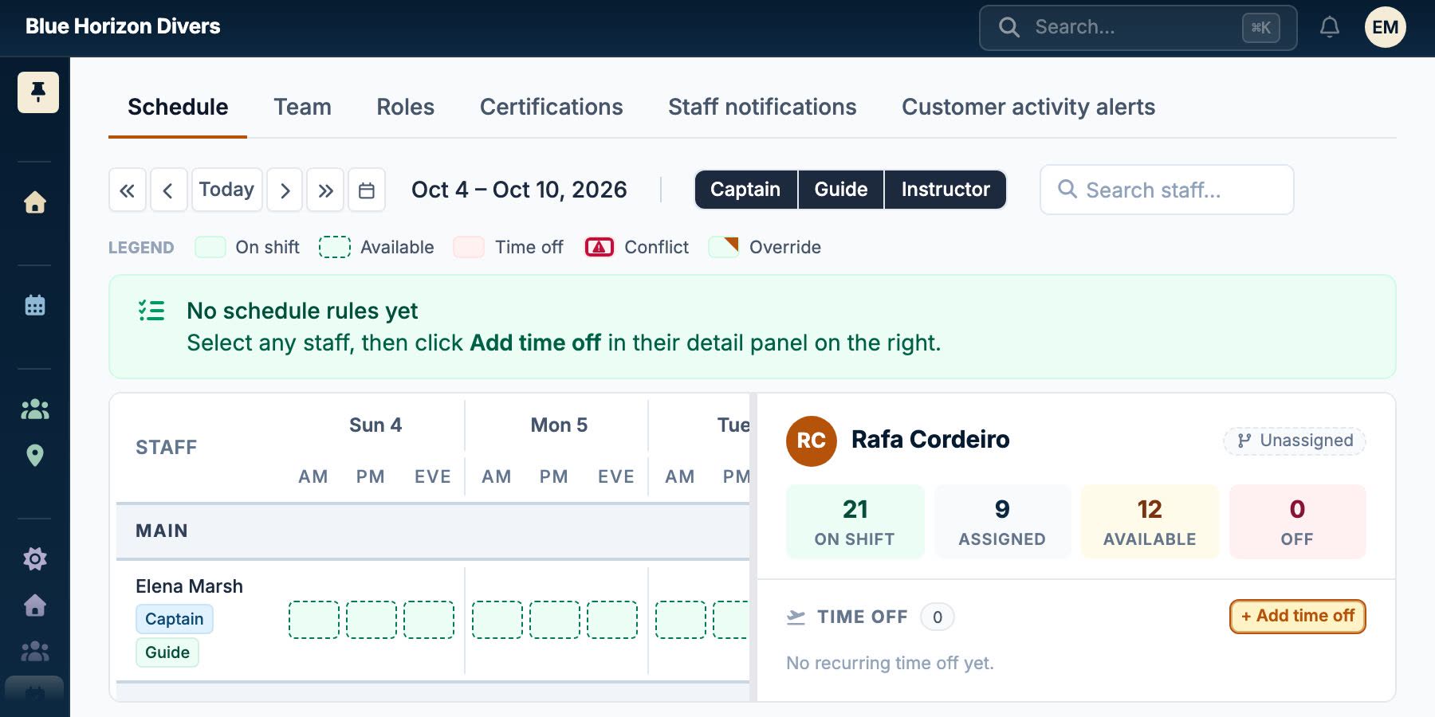
Task: Click the ⌘K shortcut badge
Action: tap(1261, 28)
